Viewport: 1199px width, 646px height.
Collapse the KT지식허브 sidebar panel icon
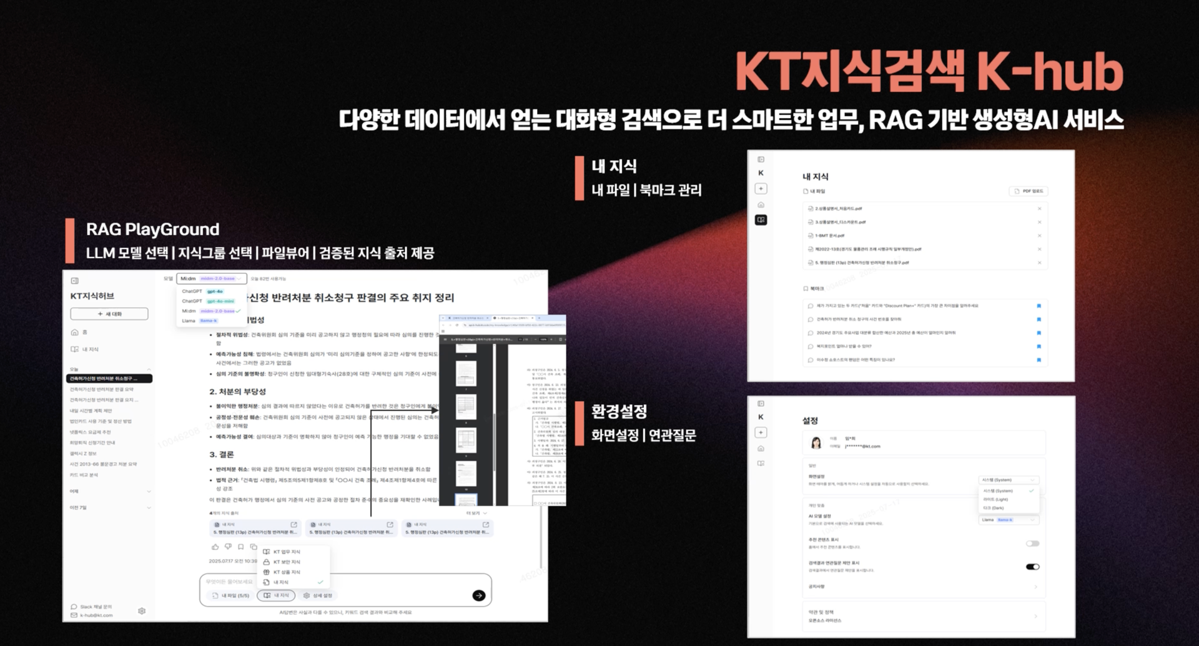pos(75,281)
